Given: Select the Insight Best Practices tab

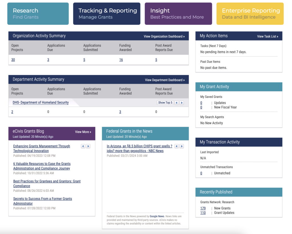Looking at the screenshot, I should click(x=178, y=13).
